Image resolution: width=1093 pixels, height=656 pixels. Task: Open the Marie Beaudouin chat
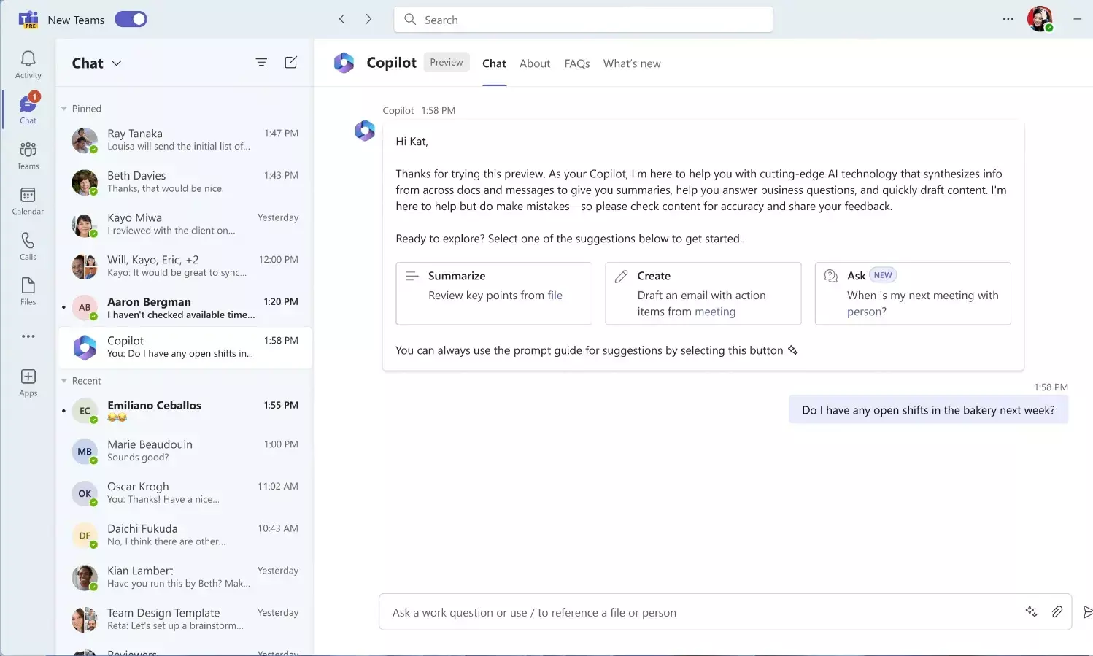click(x=185, y=451)
